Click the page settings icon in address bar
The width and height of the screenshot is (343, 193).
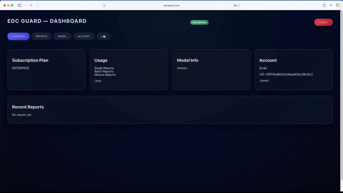coord(104,5)
